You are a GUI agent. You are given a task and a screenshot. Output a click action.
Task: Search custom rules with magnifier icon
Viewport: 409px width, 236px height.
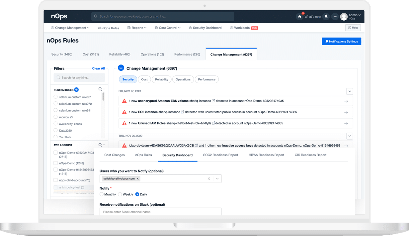tap(100, 89)
